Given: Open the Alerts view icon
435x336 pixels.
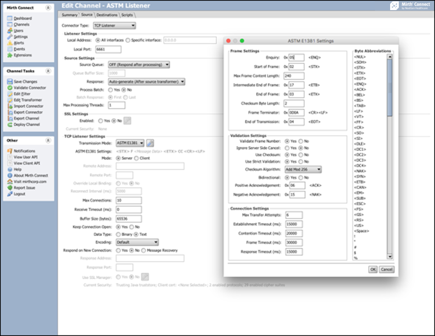Looking at the screenshot, I should [x=10, y=43].
